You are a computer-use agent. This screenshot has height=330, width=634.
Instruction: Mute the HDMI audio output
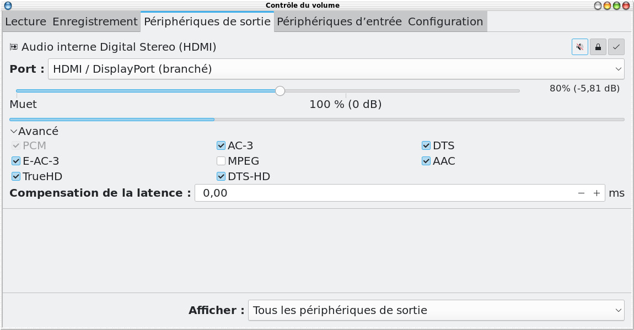click(579, 47)
